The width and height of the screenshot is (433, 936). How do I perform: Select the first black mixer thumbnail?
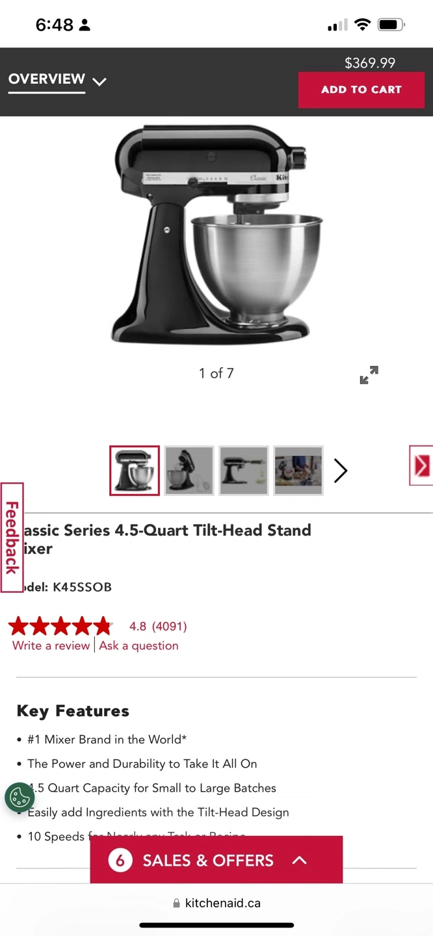(135, 471)
